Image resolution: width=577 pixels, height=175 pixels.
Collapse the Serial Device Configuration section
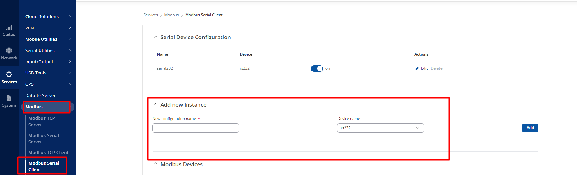(156, 37)
